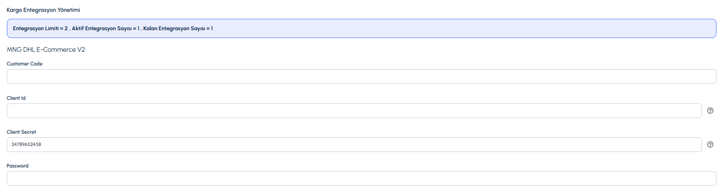This screenshot has height=195, width=722.
Task: Click the 'Kalan Entegrasyon Sayısı = 1' text
Action: (178, 28)
